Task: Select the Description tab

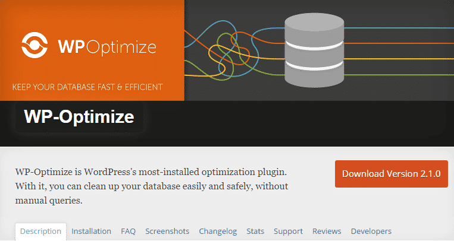Action: point(40,232)
